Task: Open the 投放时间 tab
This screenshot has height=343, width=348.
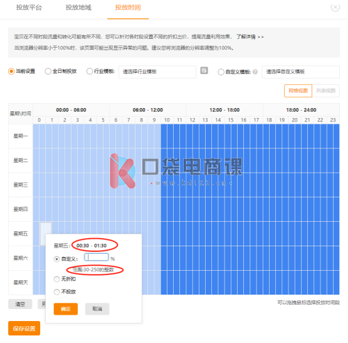Action: point(128,8)
